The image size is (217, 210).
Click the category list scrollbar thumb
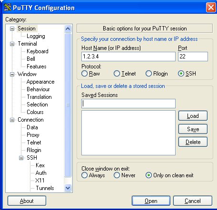(x=68, y=105)
